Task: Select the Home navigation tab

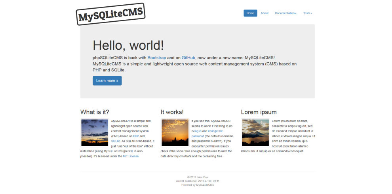Action: [250, 13]
